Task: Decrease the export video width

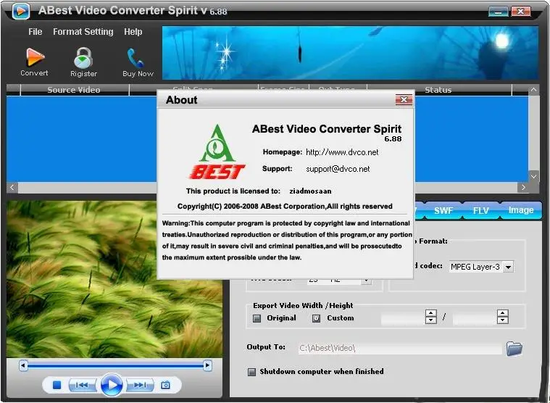Action: click(x=430, y=320)
